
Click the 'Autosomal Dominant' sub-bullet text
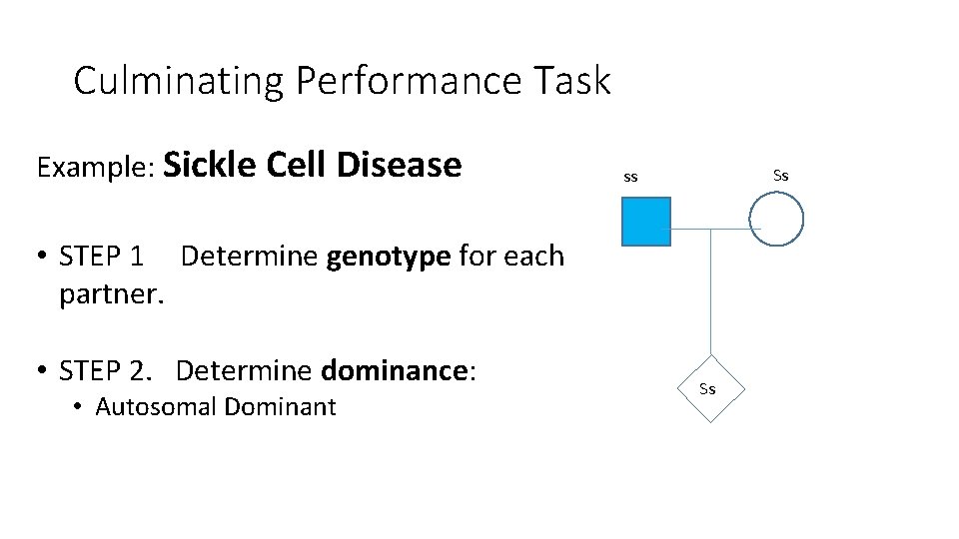(215, 407)
